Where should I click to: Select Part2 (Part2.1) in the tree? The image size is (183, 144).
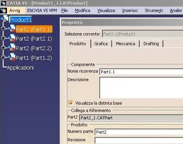click(34, 39)
